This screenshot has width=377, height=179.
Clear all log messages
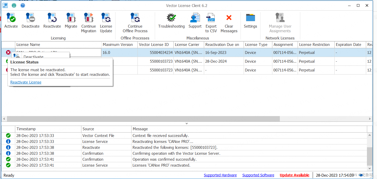pyautogui.click(x=229, y=20)
